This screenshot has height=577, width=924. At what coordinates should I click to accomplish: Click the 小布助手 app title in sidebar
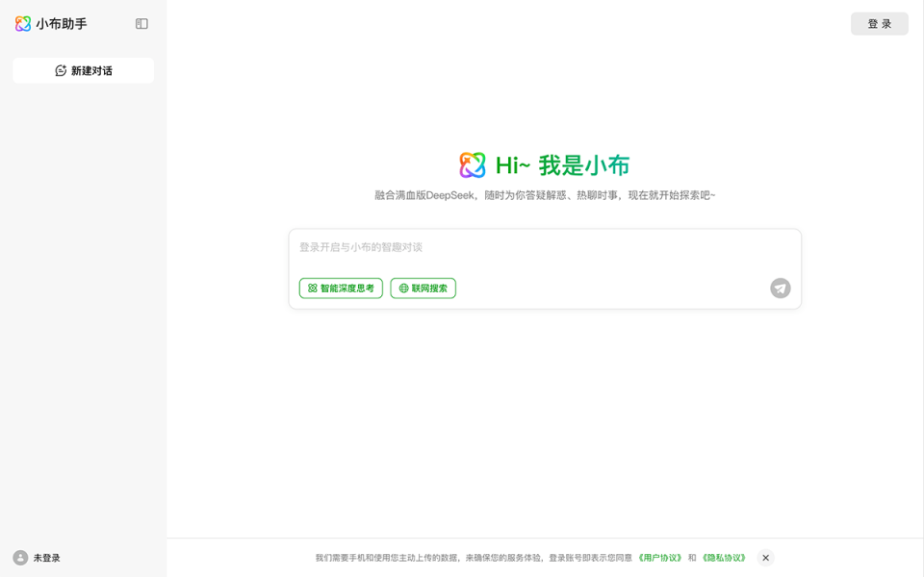click(x=60, y=23)
